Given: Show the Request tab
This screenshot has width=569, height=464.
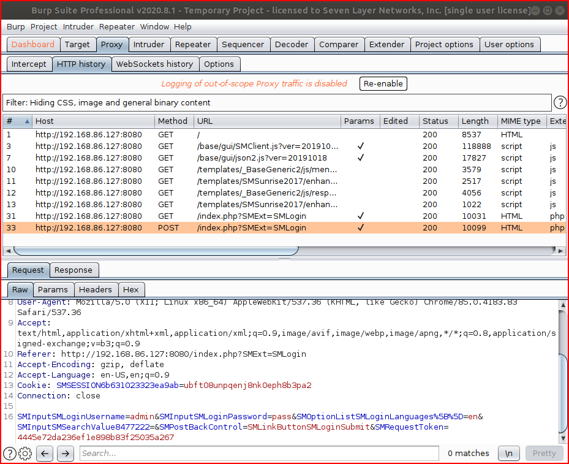Looking at the screenshot, I should click(x=28, y=270).
